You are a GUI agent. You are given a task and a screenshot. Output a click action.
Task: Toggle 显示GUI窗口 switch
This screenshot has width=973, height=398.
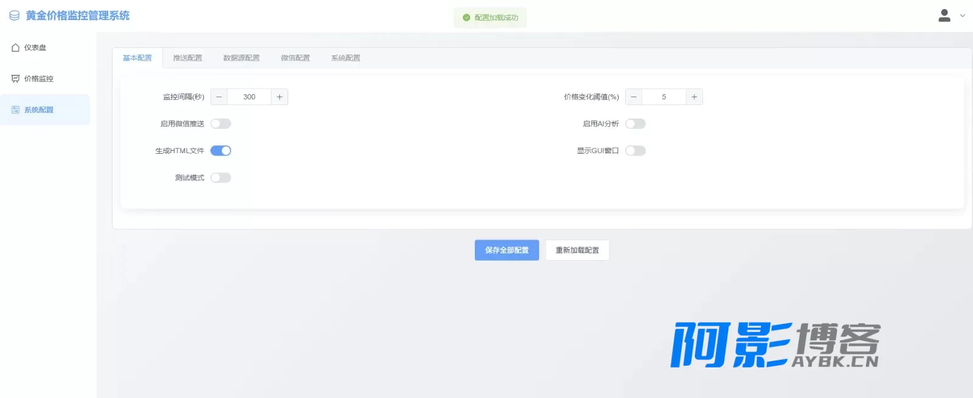click(635, 151)
